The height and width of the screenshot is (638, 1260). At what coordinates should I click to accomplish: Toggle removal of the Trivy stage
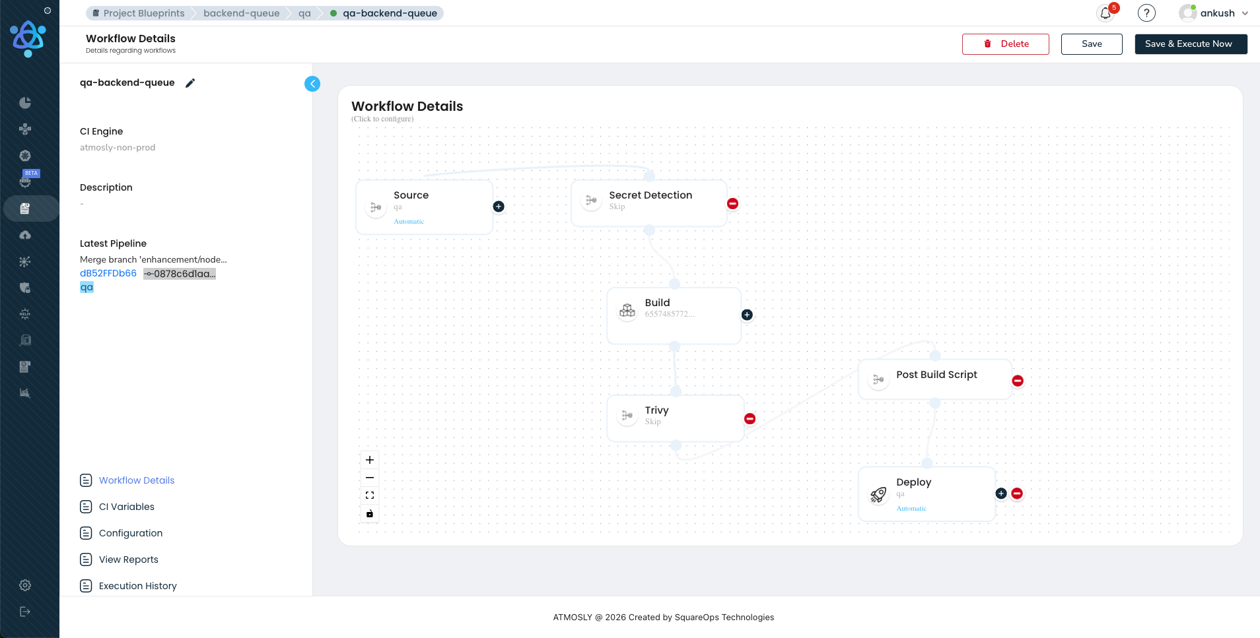(750, 418)
